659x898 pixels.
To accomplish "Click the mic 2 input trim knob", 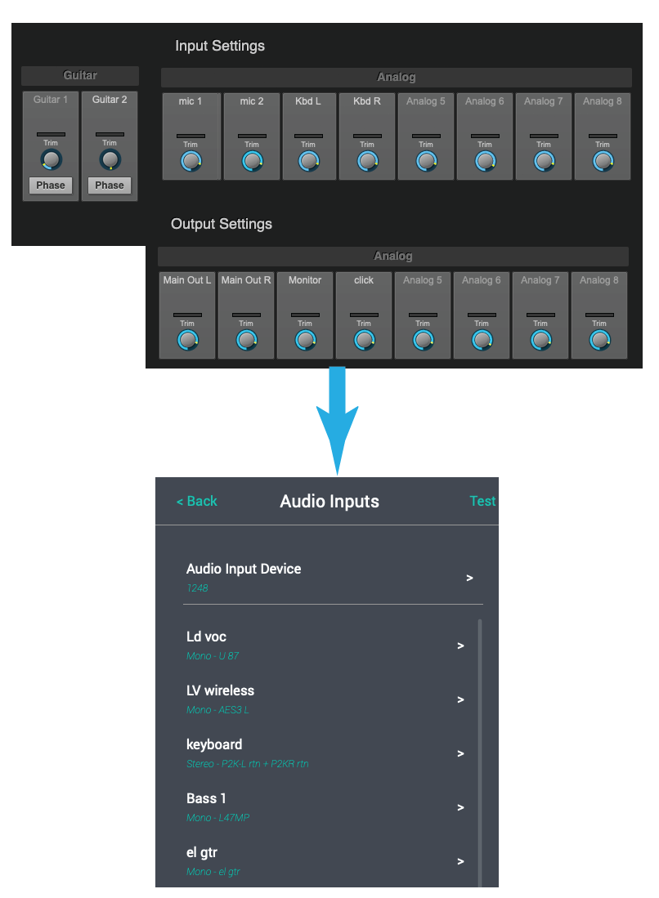I will [x=252, y=162].
